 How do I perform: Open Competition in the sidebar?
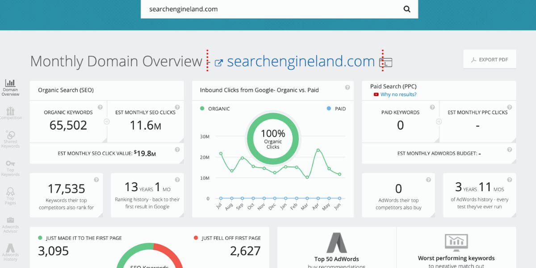point(10,113)
